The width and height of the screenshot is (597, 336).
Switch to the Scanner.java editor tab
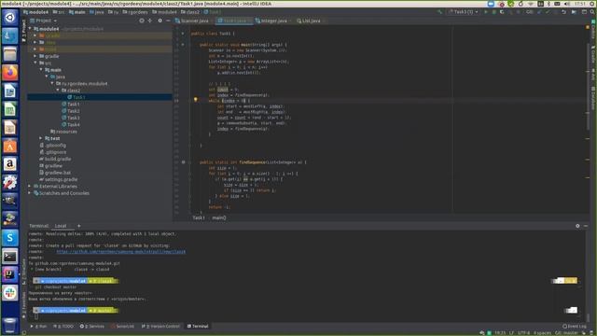coord(194,21)
